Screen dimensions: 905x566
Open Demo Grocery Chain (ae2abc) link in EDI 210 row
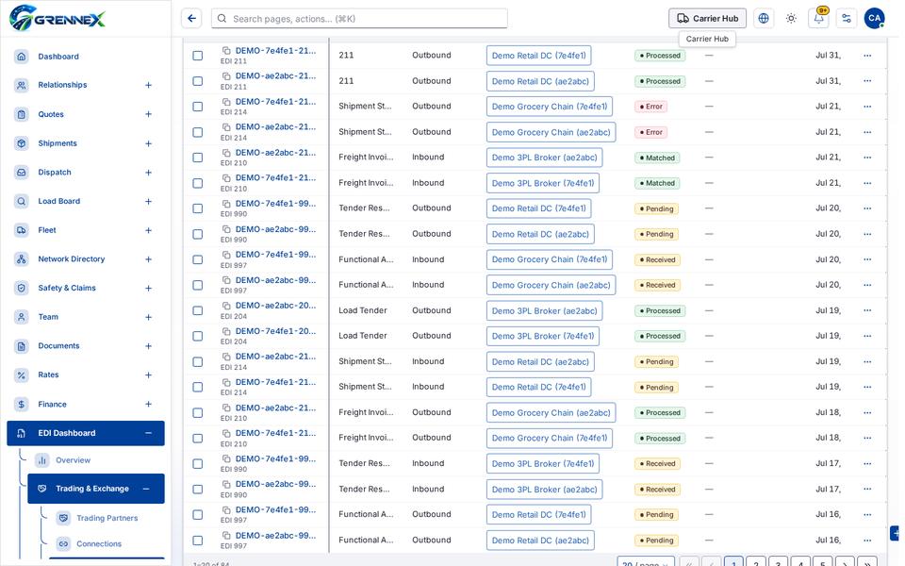[551, 412]
